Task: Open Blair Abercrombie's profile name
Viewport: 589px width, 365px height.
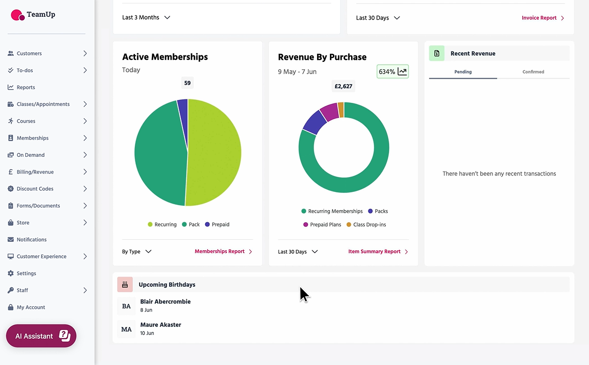Action: coord(165,302)
